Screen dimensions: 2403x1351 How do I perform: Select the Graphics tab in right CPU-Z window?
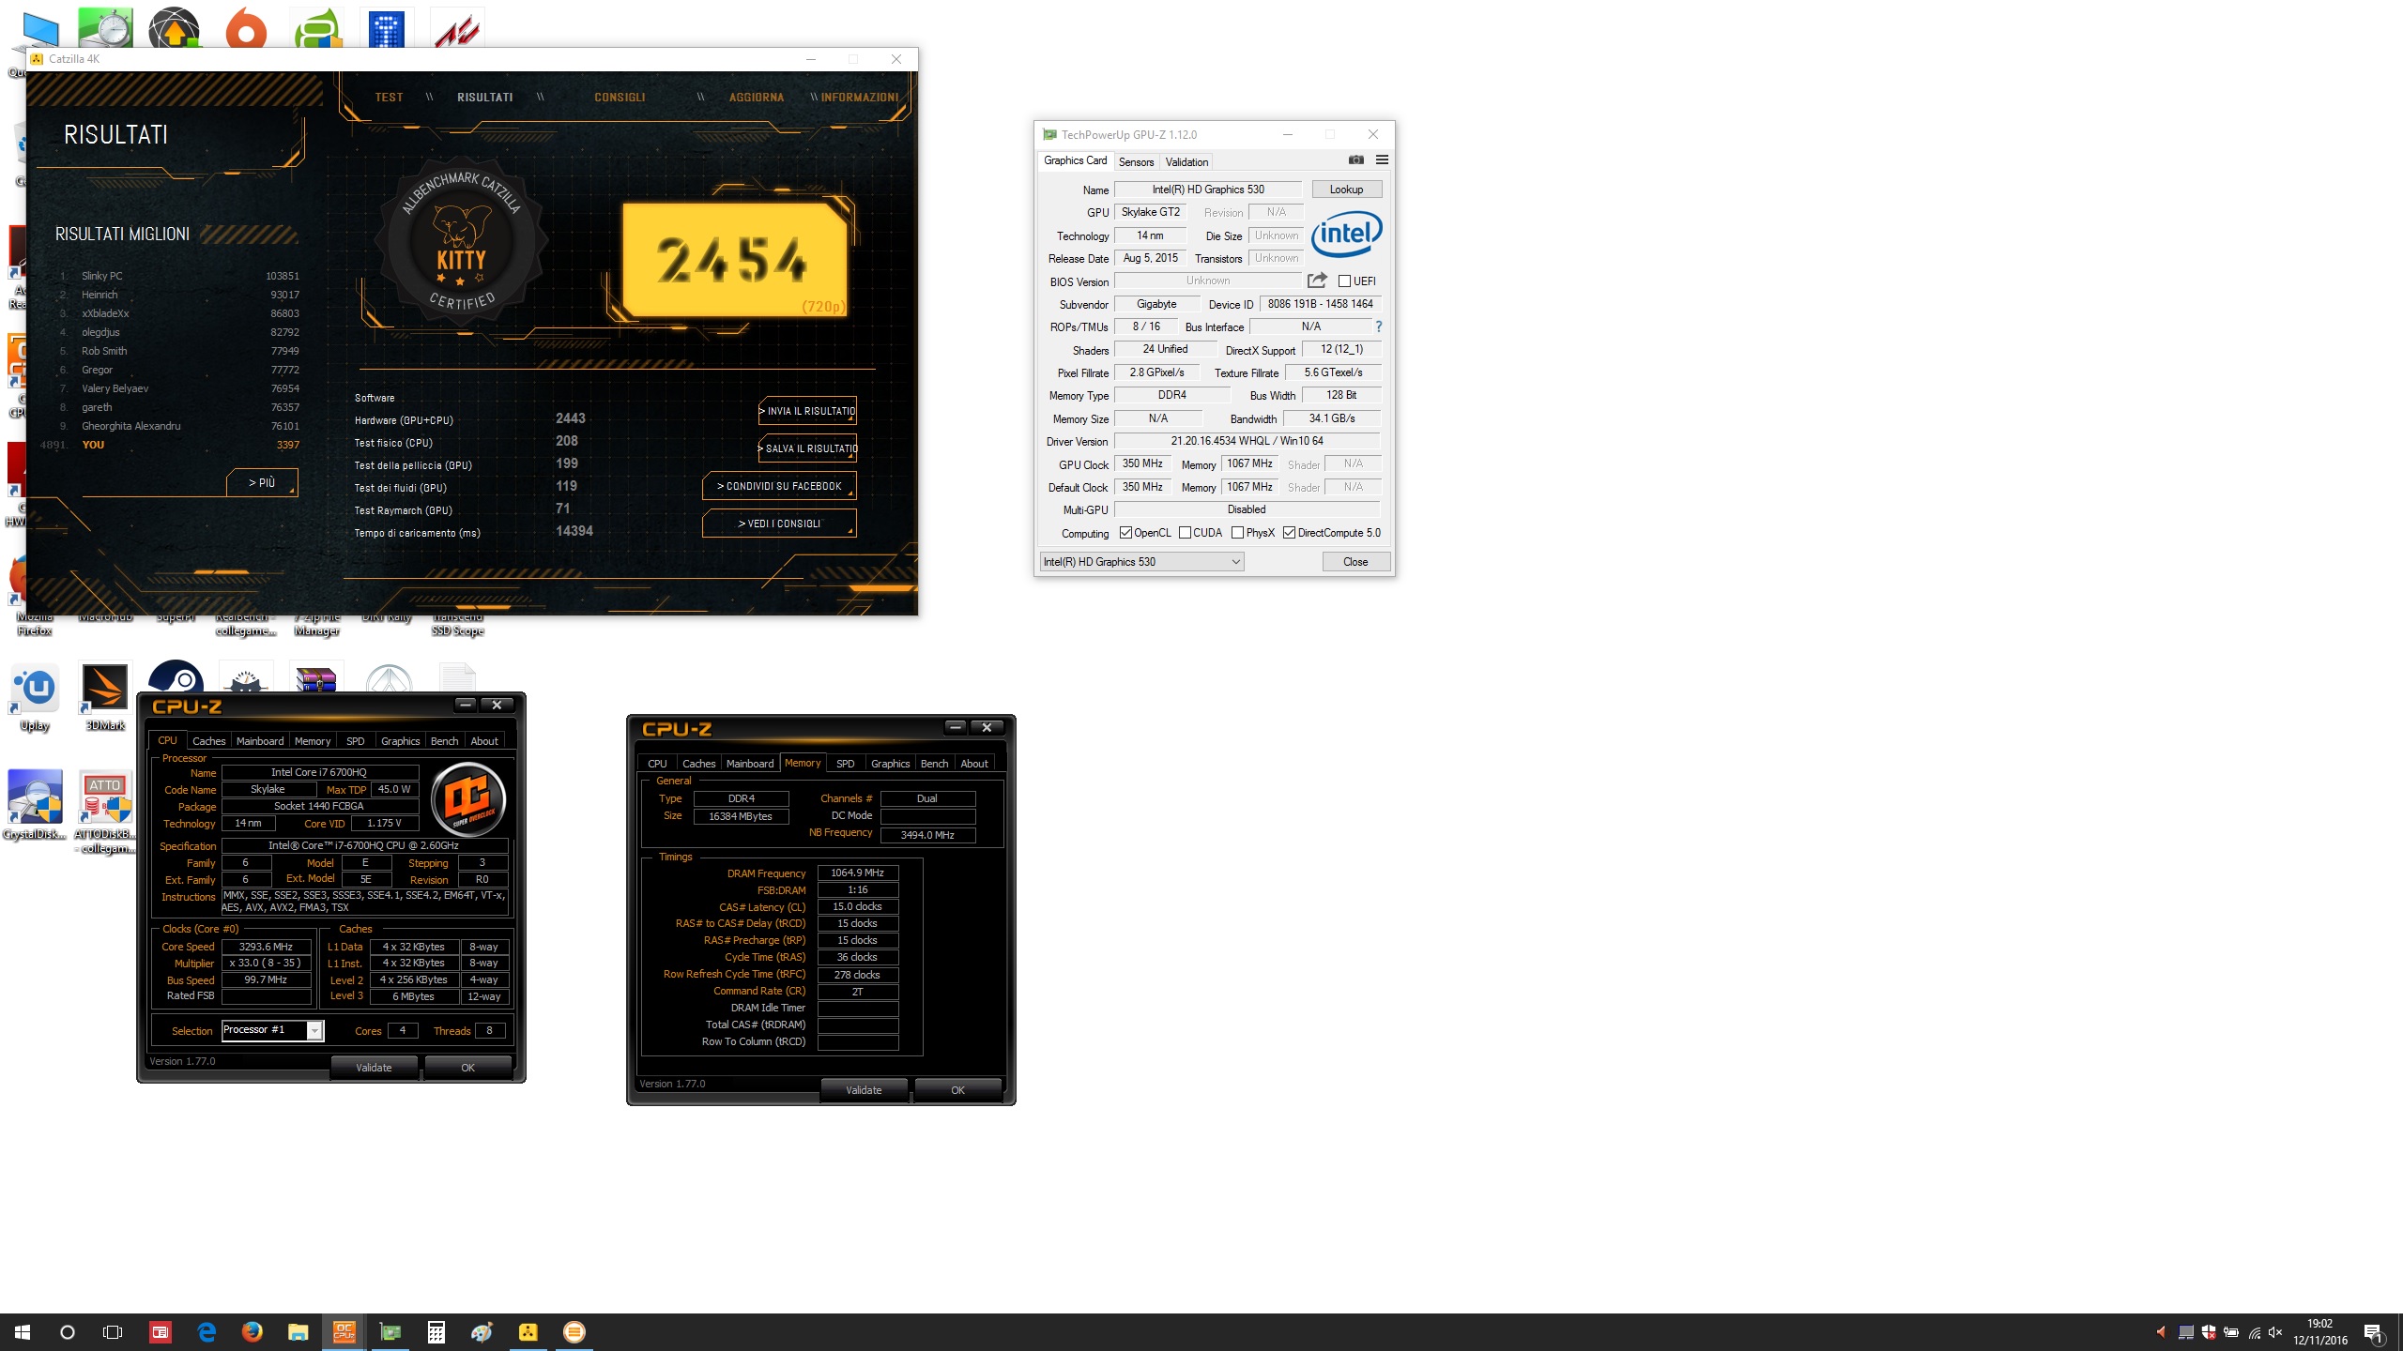[x=890, y=764]
